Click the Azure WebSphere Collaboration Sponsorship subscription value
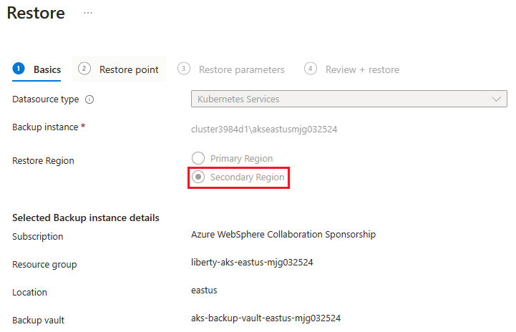This screenshot has width=516, height=332. [x=283, y=234]
